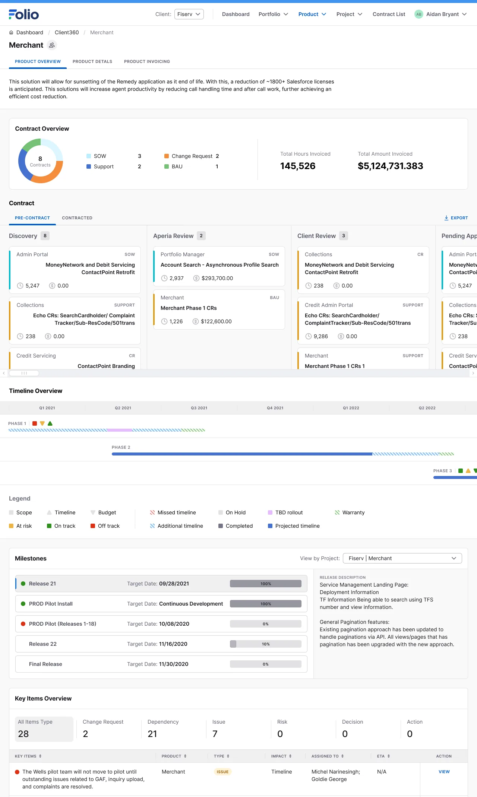Viewport: 477px width, 797px height.
Task: Open Contract List in the top navigation
Action: 389,14
